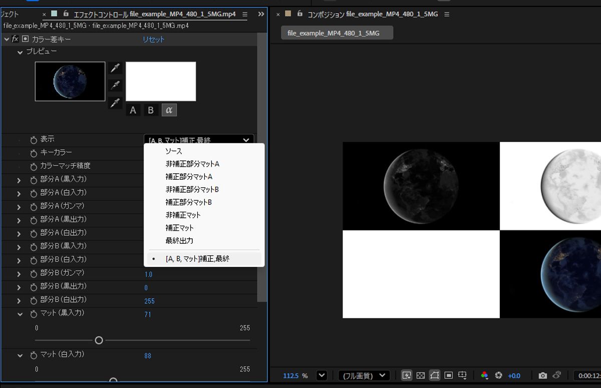Open the Composition panel menu
Screen dimensions: 601x388
coord(447,14)
